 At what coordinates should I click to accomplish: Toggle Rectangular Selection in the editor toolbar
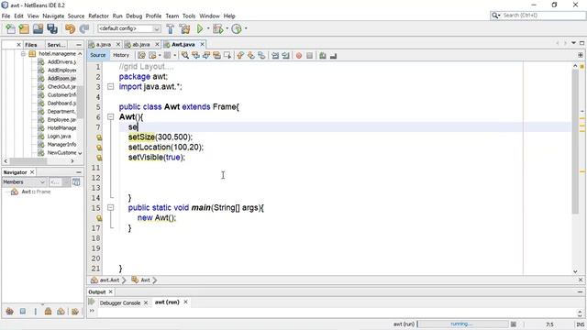pyautogui.click(x=227, y=55)
